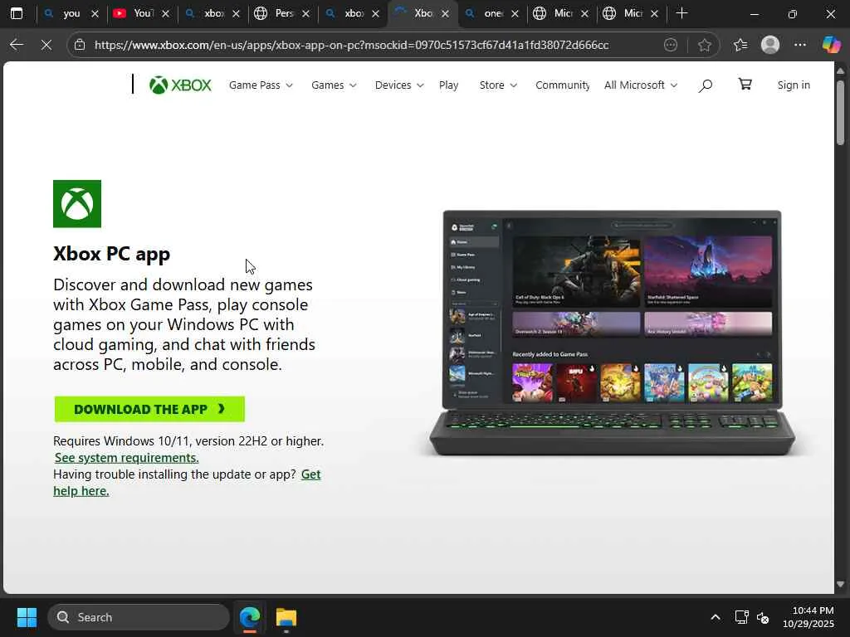Expand the Games dropdown menu
850x637 pixels.
[x=334, y=85]
